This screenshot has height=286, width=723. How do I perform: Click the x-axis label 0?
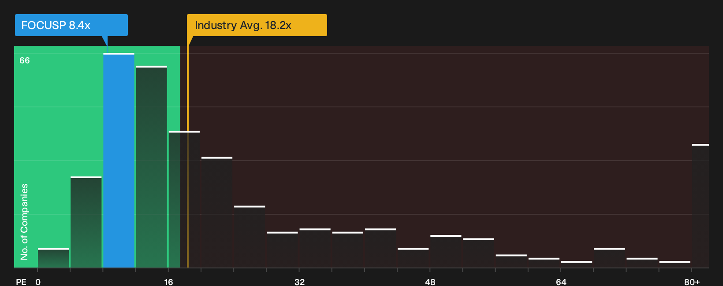(38, 282)
